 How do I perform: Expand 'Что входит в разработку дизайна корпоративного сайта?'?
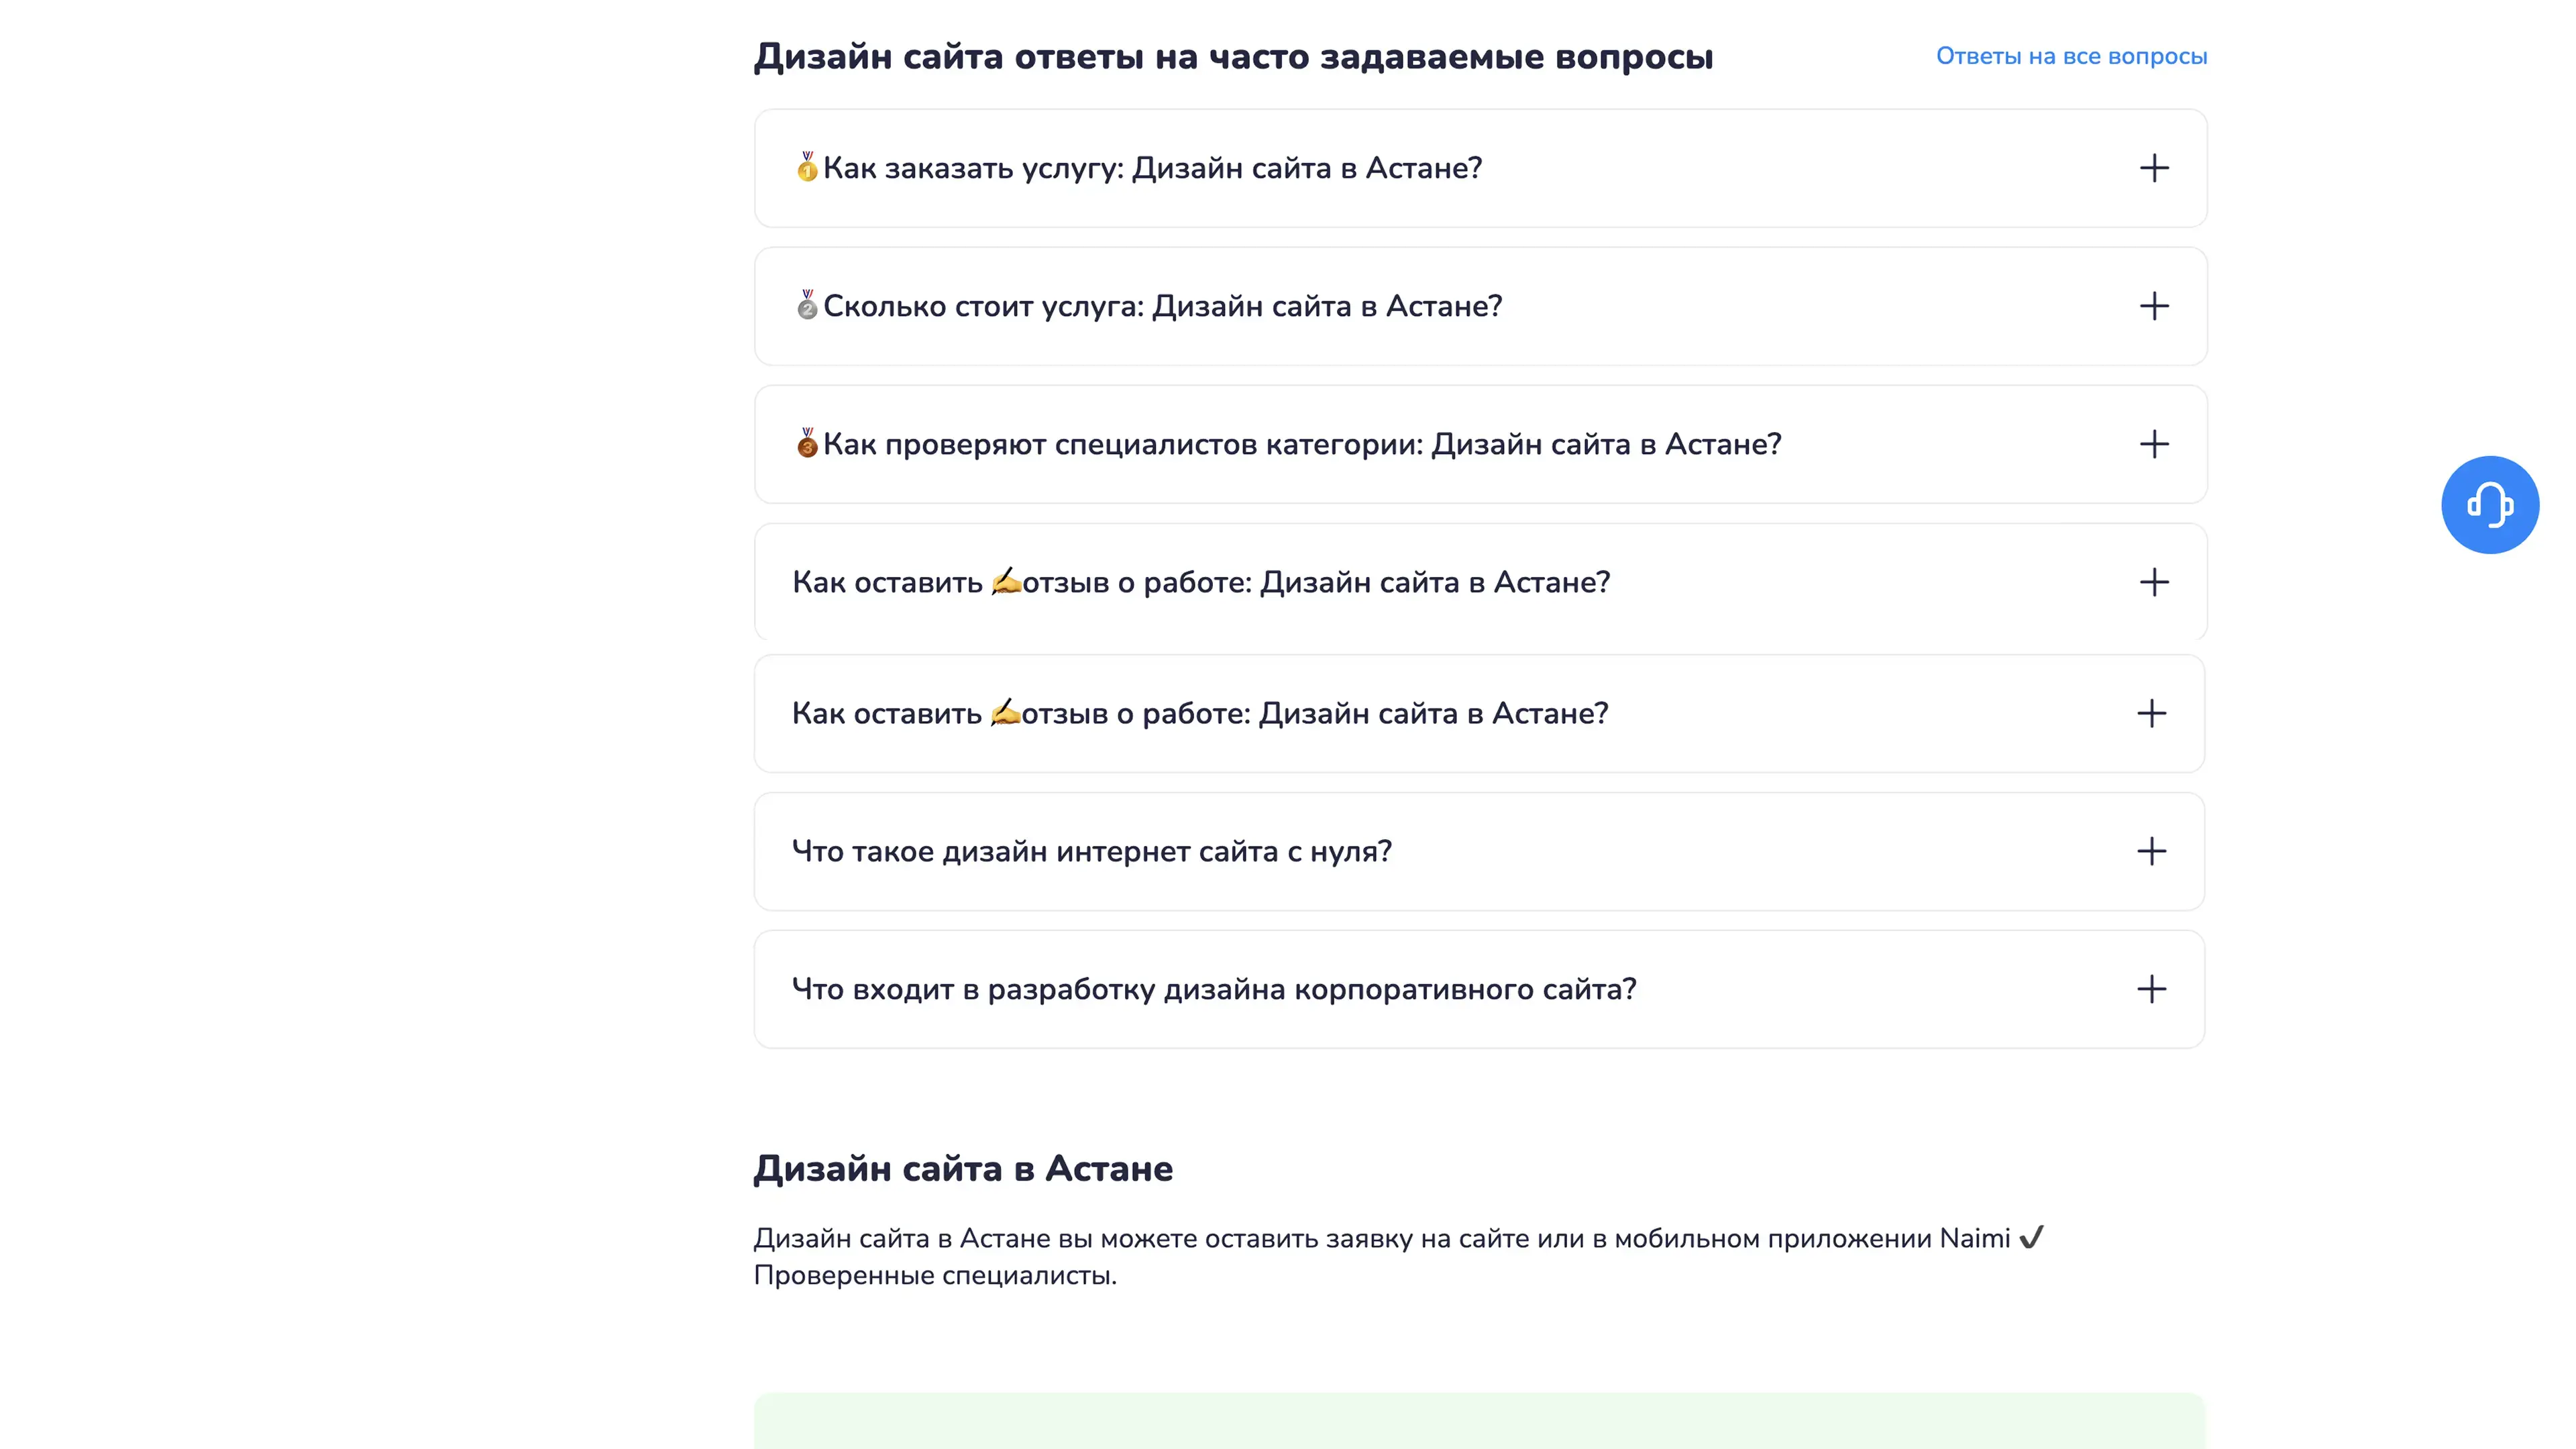tap(1213, 989)
